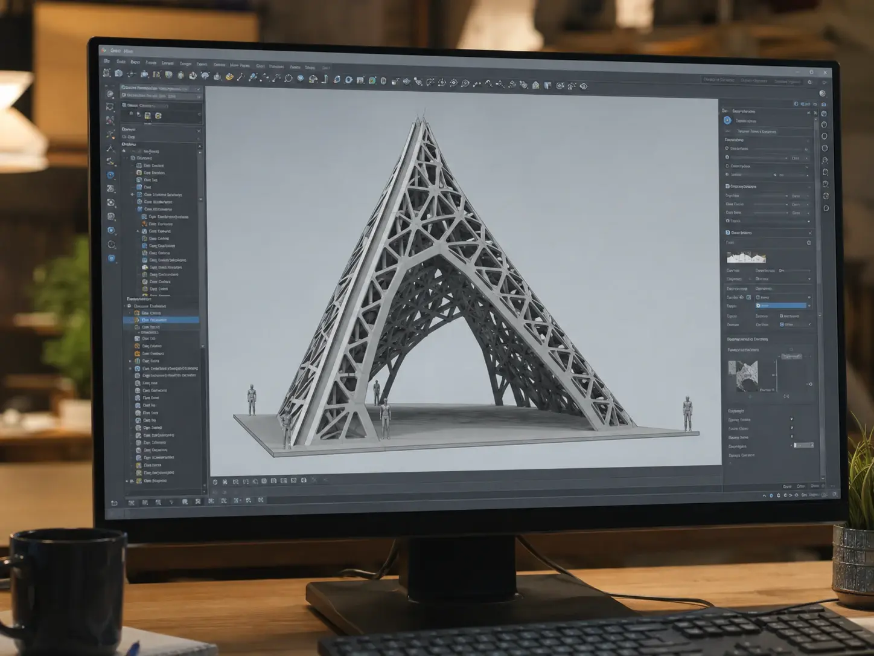This screenshot has height=656, width=874.
Task: Open the blue highlighted dropdown field in the properties panel
Action: click(782, 306)
